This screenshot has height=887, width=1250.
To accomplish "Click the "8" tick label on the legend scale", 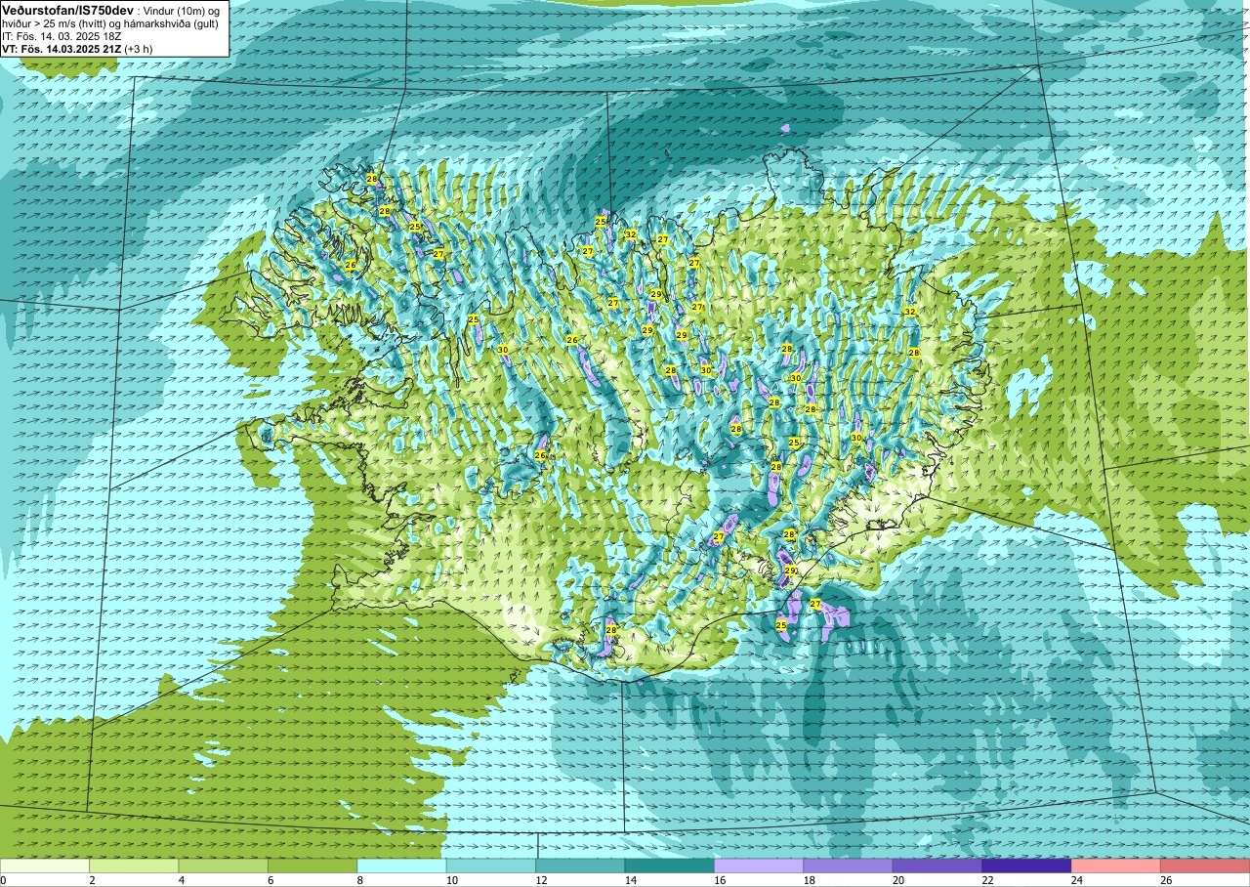I will pyautogui.click(x=358, y=880).
